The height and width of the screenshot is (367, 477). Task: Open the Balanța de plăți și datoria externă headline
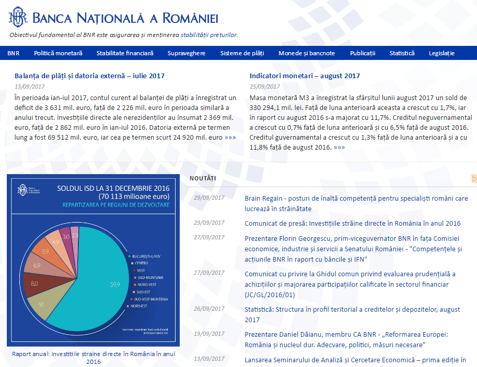pos(90,76)
